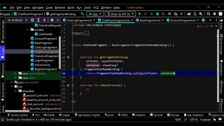The image size is (224, 126).
Task: Open Version Control tool window
Action: [x=17, y=115]
